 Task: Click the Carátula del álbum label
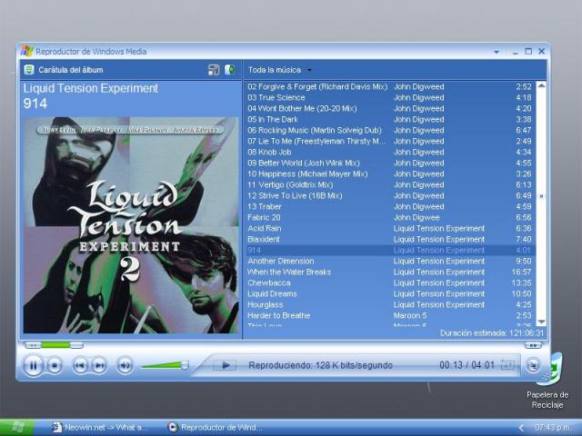coord(71,70)
